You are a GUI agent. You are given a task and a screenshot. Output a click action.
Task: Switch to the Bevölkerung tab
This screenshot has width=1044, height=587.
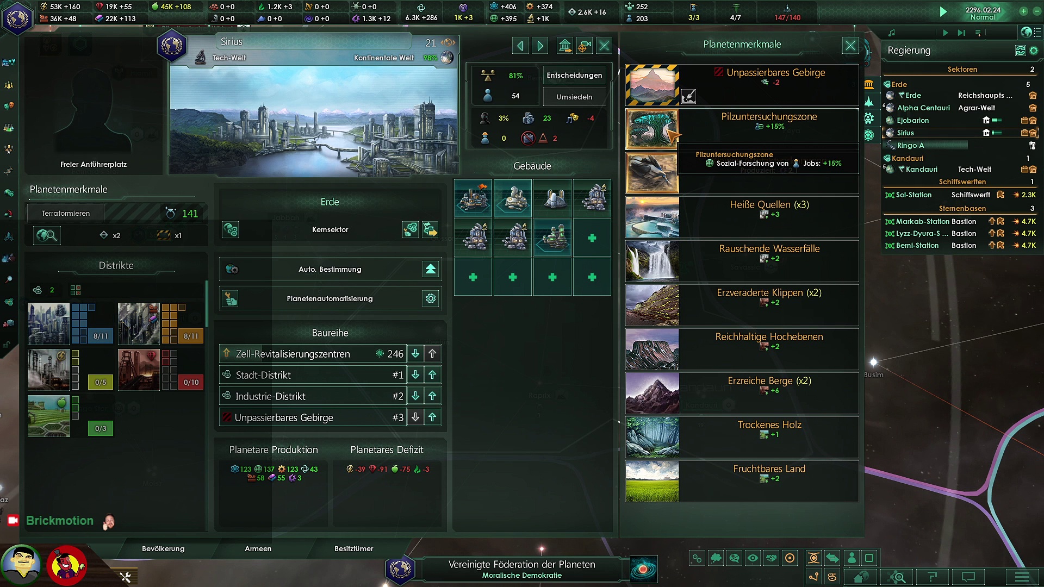pos(163,549)
